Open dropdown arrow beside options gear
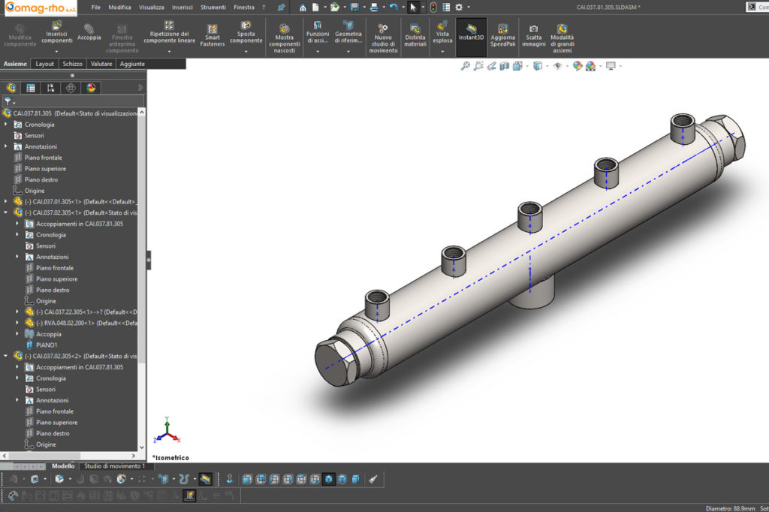Viewport: 769px width, 512px height. point(469,8)
